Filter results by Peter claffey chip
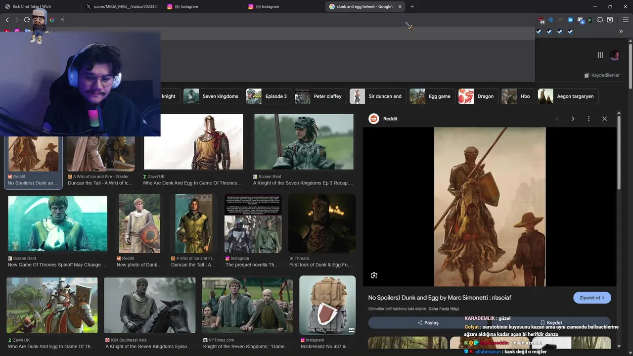This screenshot has height=356, width=633. 320,96
